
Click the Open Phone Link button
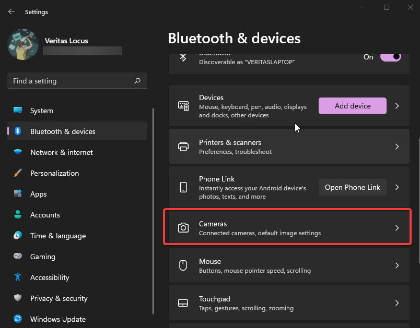pos(352,187)
